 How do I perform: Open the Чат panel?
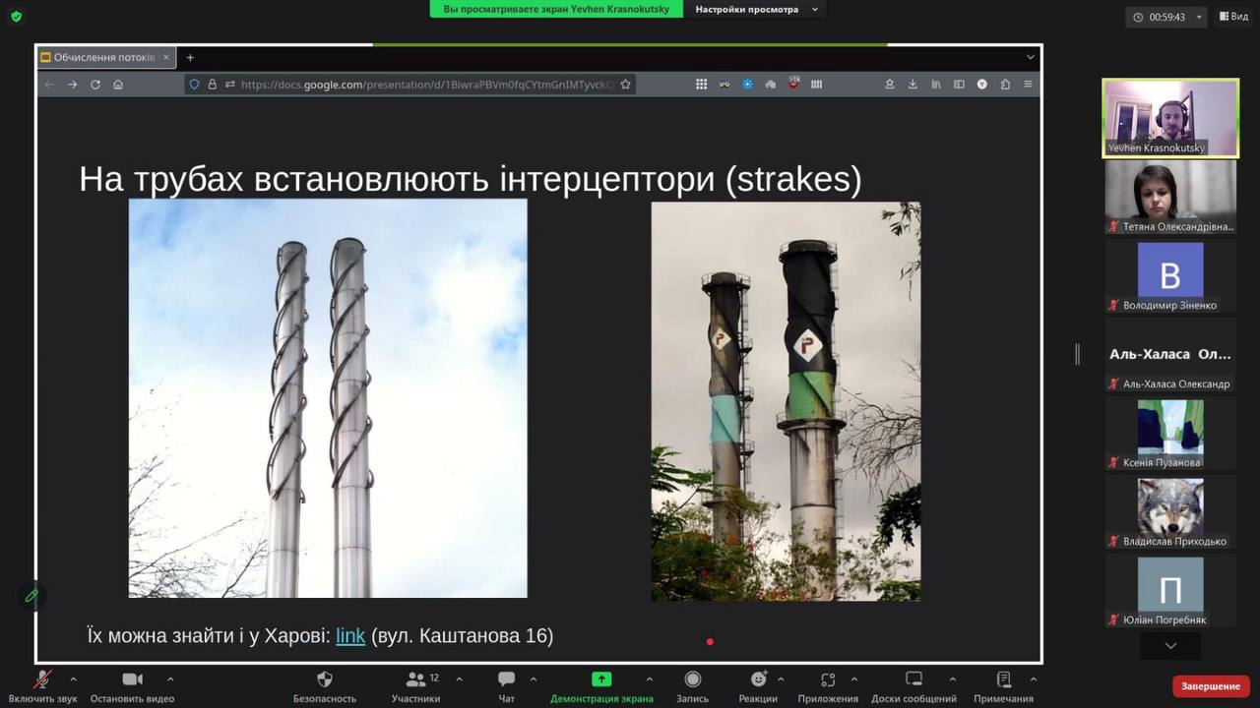(506, 685)
